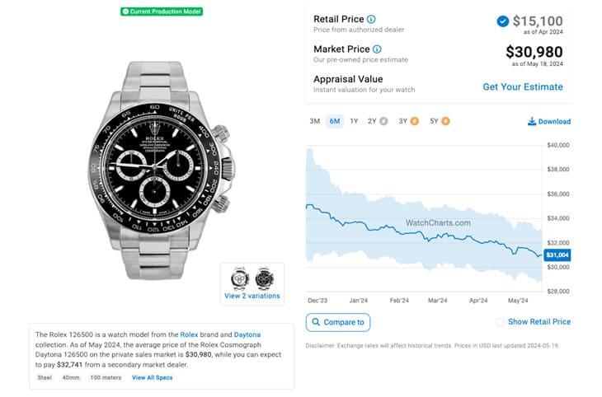This screenshot has width=602, height=397.
Task: Select the white dial variation thumbnail
Action: pos(240,278)
